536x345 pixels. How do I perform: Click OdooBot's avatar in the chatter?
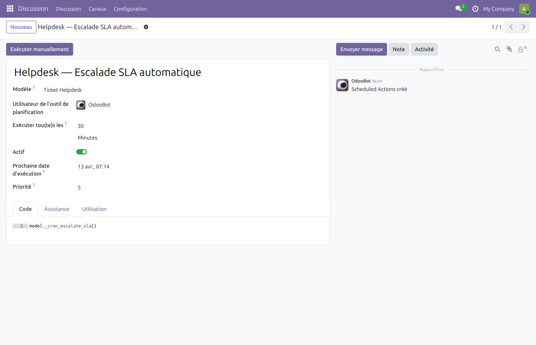coord(342,85)
